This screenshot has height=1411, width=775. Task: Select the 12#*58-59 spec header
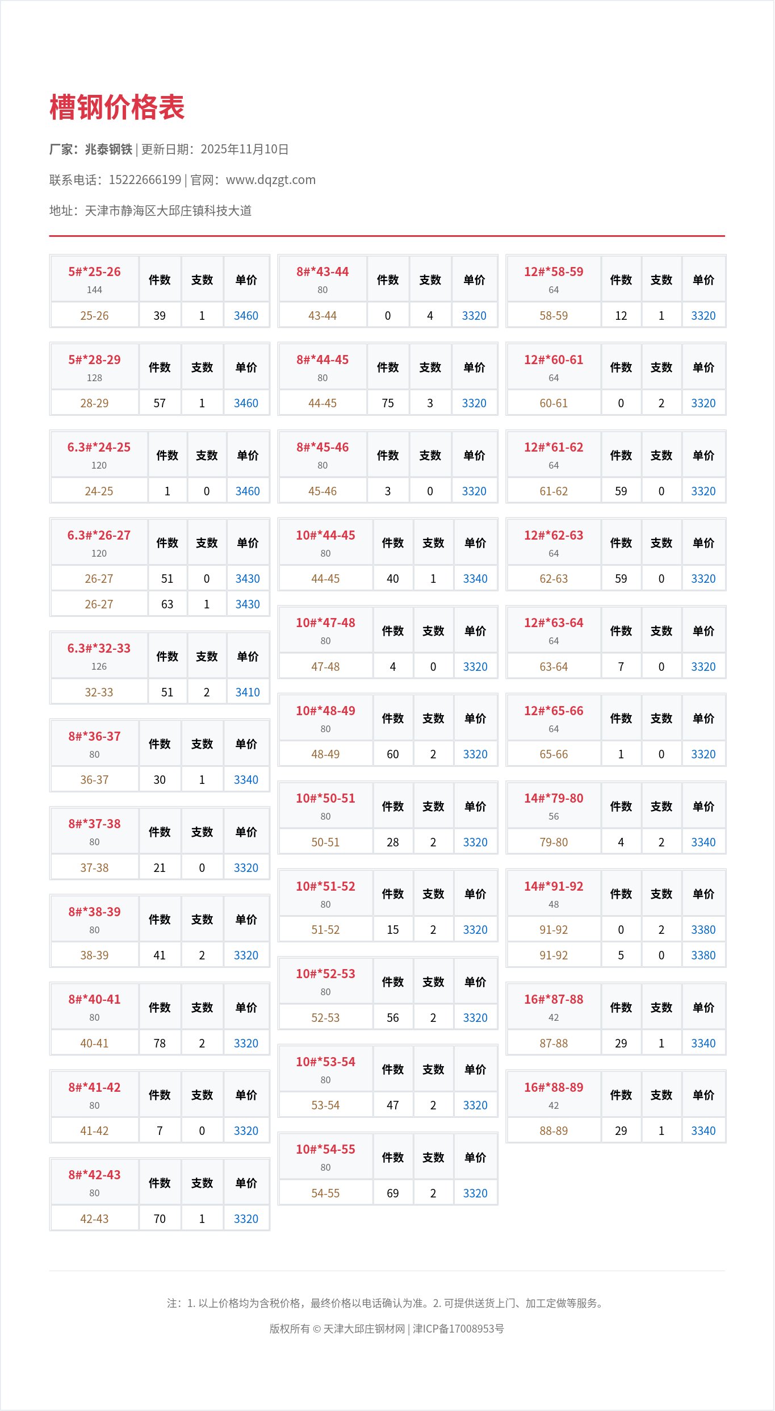pyautogui.click(x=554, y=272)
